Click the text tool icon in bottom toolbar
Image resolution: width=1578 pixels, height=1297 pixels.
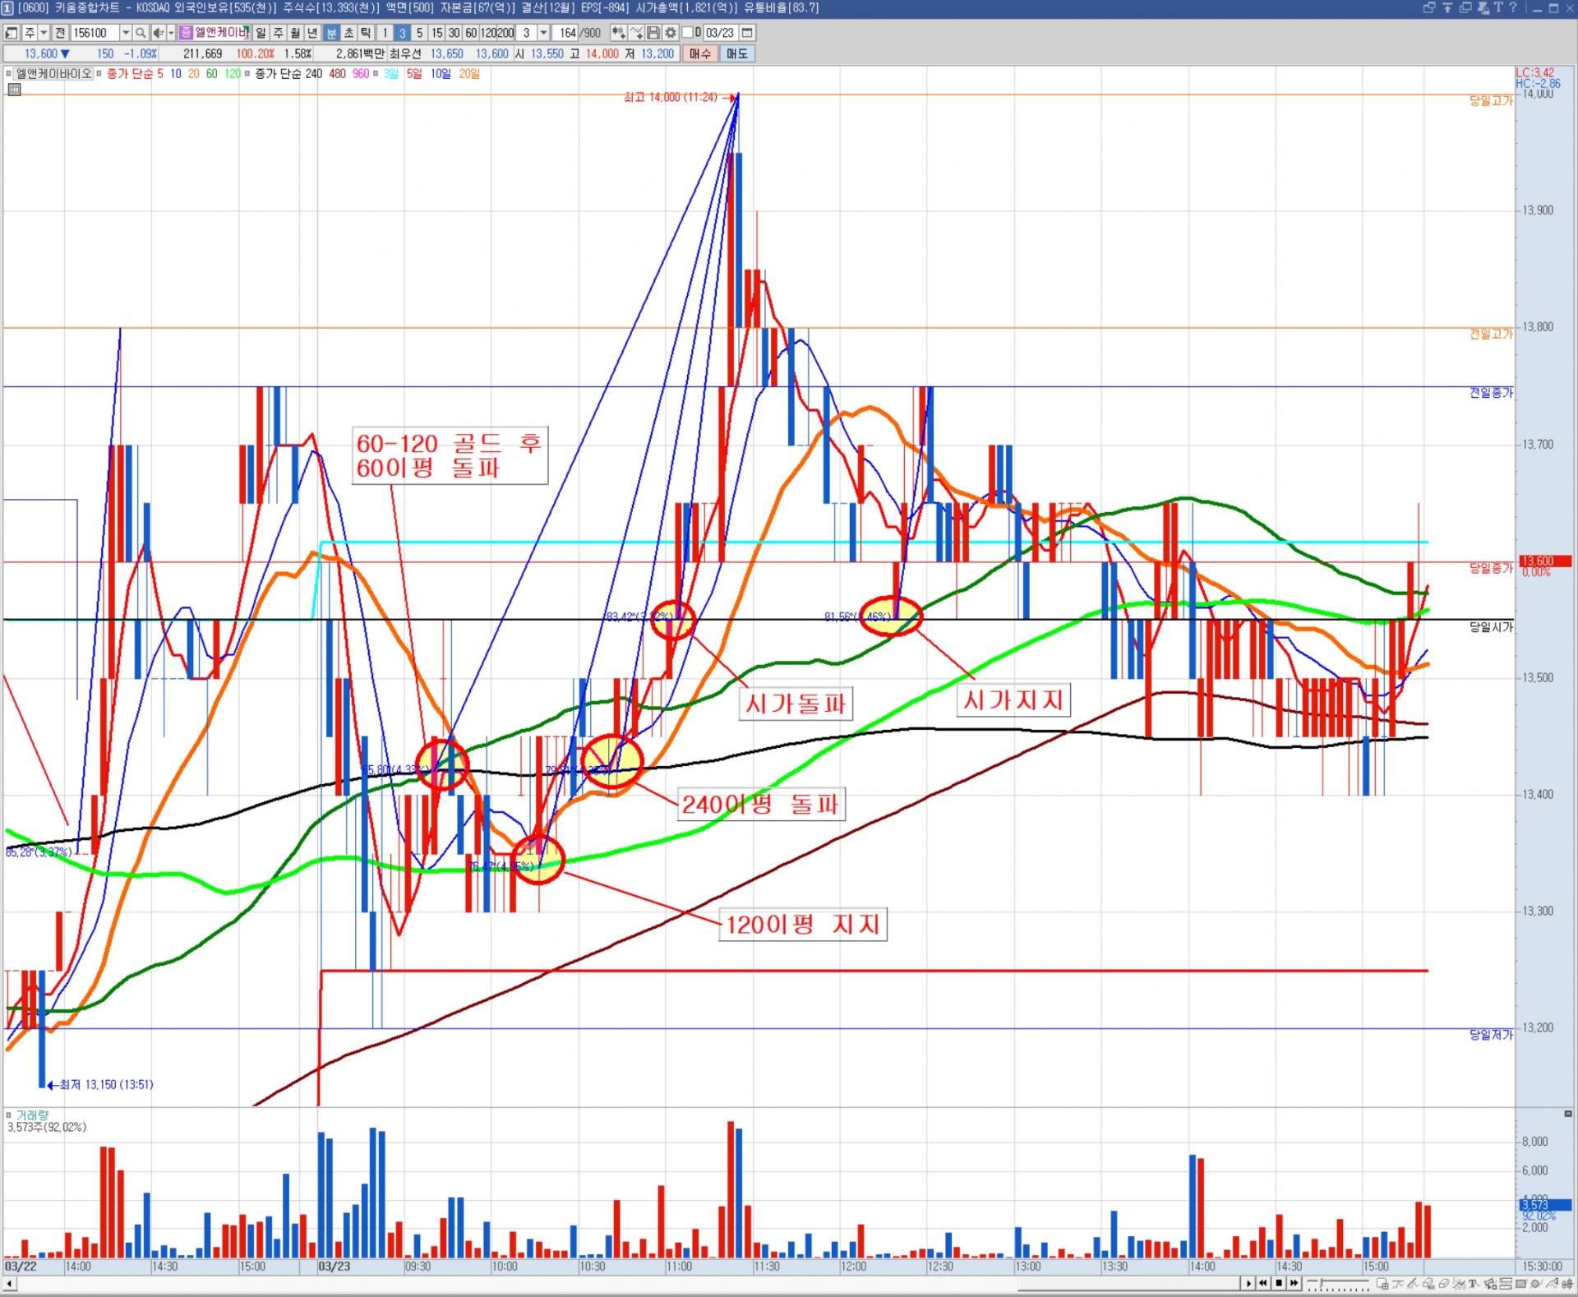point(1474,1283)
